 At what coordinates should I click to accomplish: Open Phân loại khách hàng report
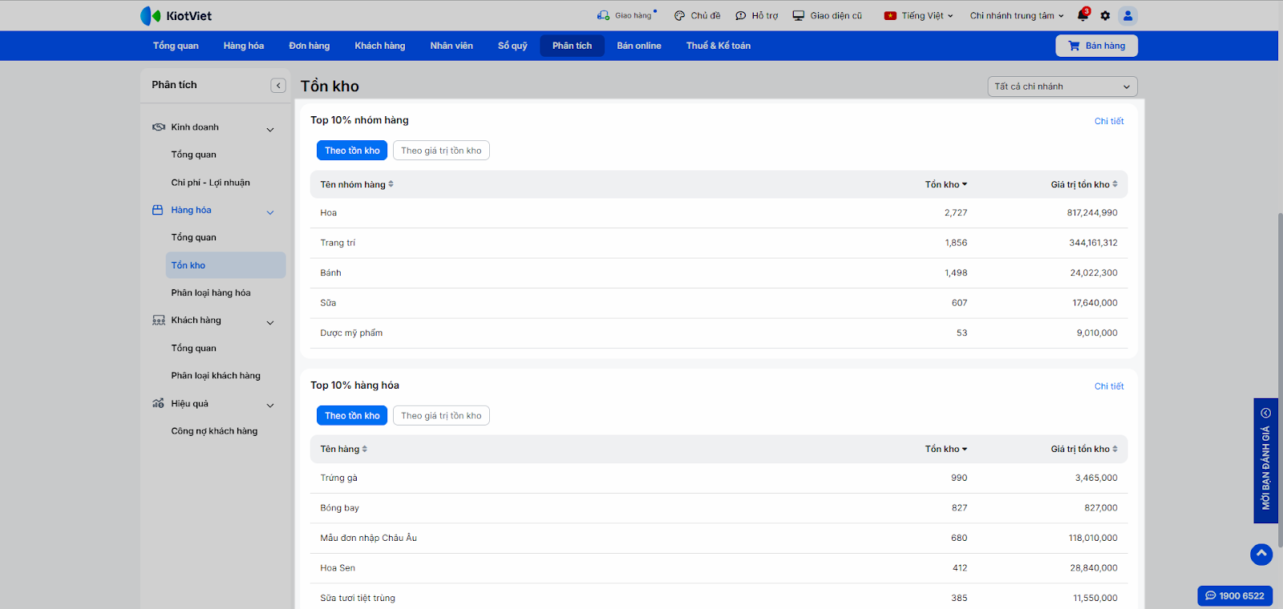216,376
